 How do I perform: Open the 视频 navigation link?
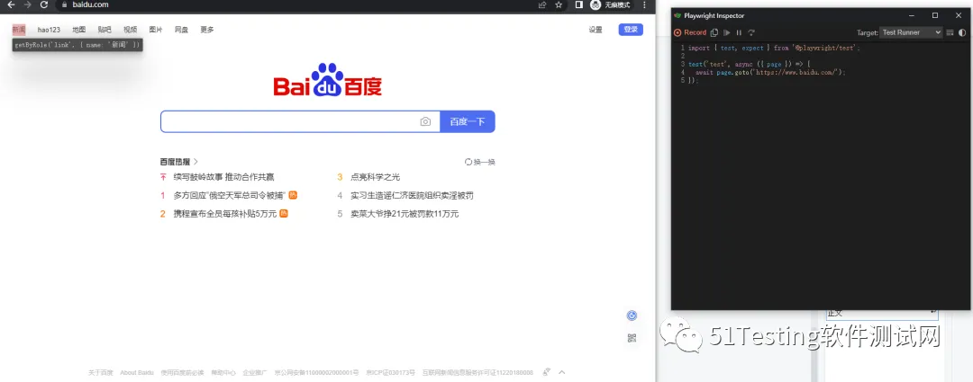coord(131,30)
